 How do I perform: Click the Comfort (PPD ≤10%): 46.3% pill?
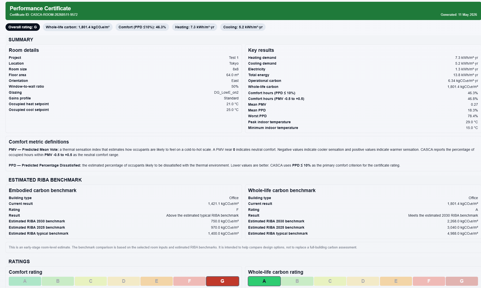142,27
